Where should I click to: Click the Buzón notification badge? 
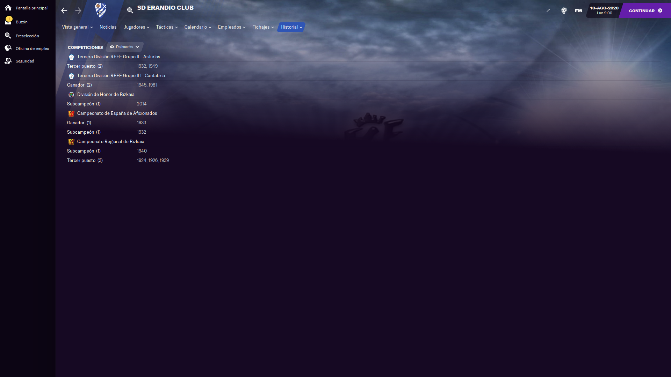(x=9, y=19)
